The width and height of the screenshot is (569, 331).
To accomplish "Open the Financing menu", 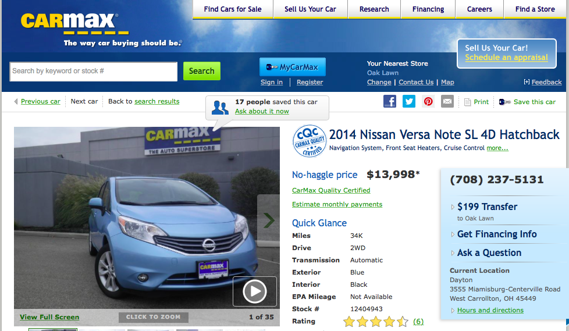I will pyautogui.click(x=428, y=9).
